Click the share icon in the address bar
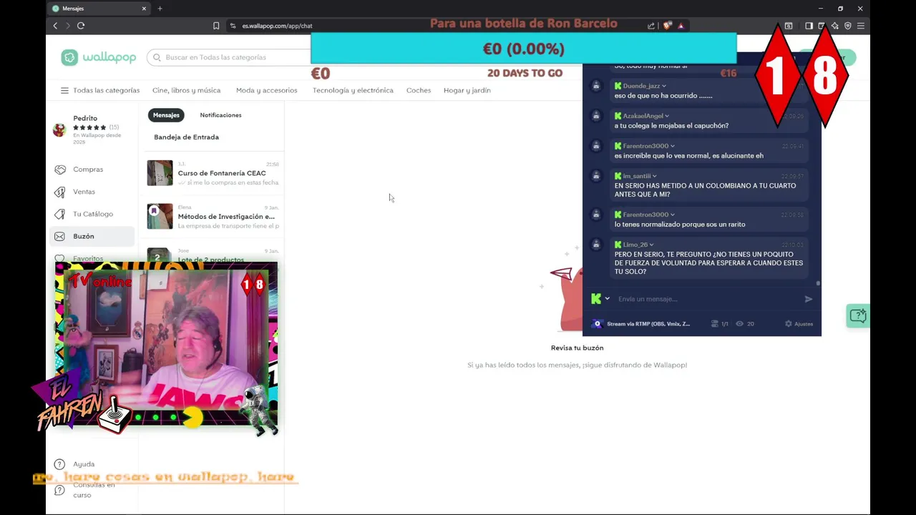Viewport: 916px width, 515px height. (x=651, y=26)
